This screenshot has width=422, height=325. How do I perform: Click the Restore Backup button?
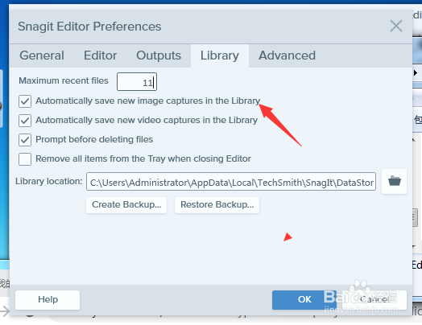pyautogui.click(x=217, y=205)
